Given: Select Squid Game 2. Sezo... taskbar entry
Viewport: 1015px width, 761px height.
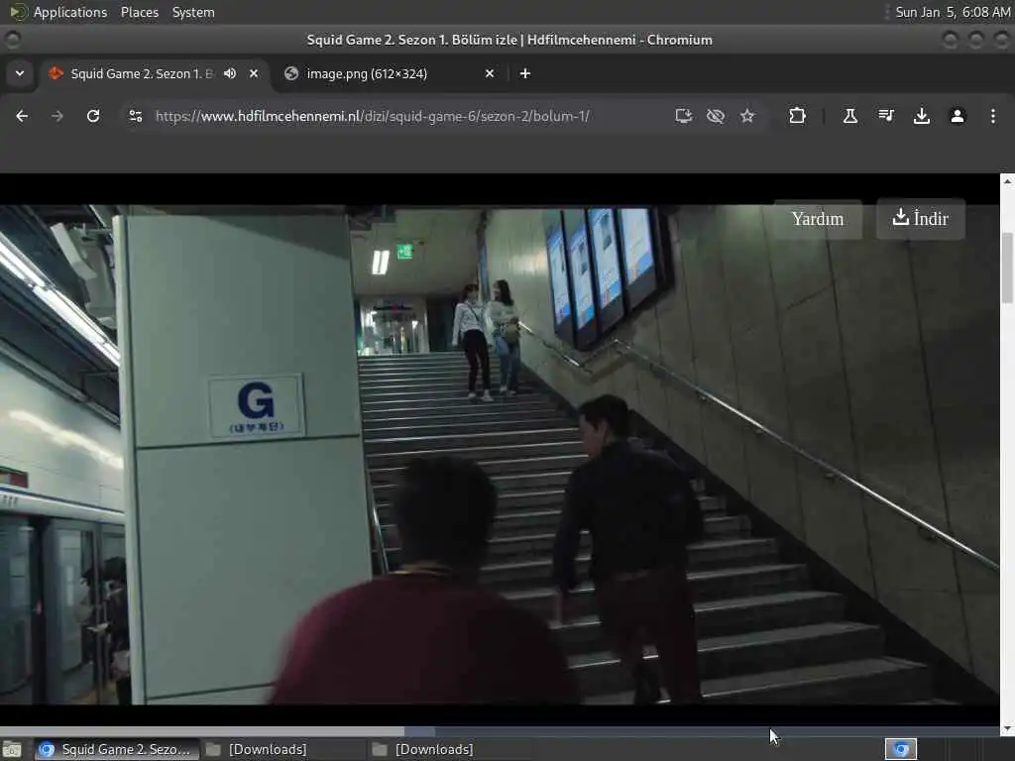Looking at the screenshot, I should [116, 749].
